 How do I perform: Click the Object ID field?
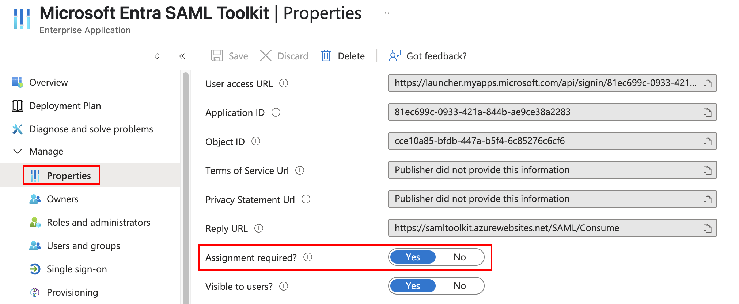pyautogui.click(x=552, y=141)
